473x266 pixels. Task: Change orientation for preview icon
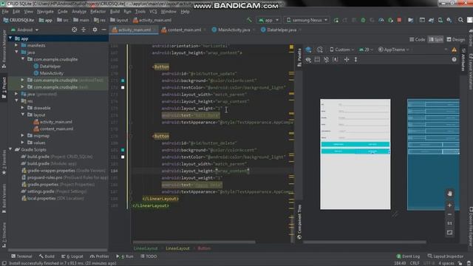[320, 50]
